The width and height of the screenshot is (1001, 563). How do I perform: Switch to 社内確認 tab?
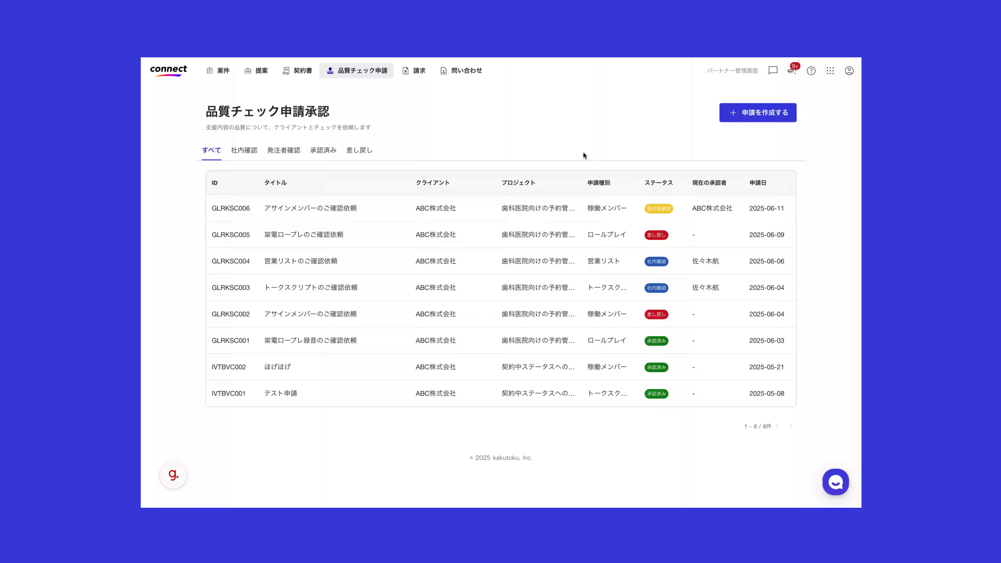pyautogui.click(x=244, y=150)
